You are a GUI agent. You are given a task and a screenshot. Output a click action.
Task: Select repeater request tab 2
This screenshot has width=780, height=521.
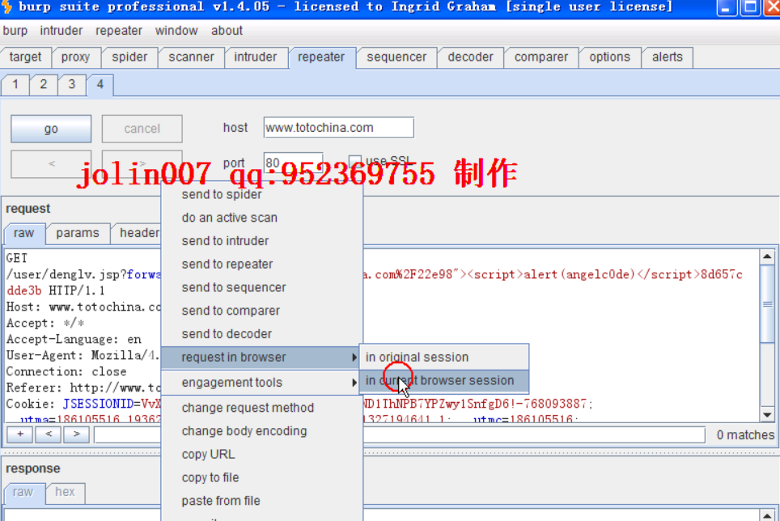(44, 84)
